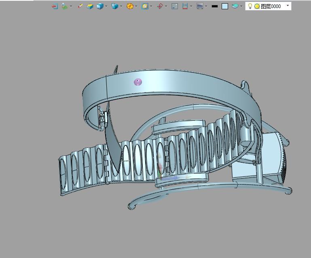Toggle the light bulb layer visibility
The width and height of the screenshot is (311, 258).
click(x=250, y=6)
